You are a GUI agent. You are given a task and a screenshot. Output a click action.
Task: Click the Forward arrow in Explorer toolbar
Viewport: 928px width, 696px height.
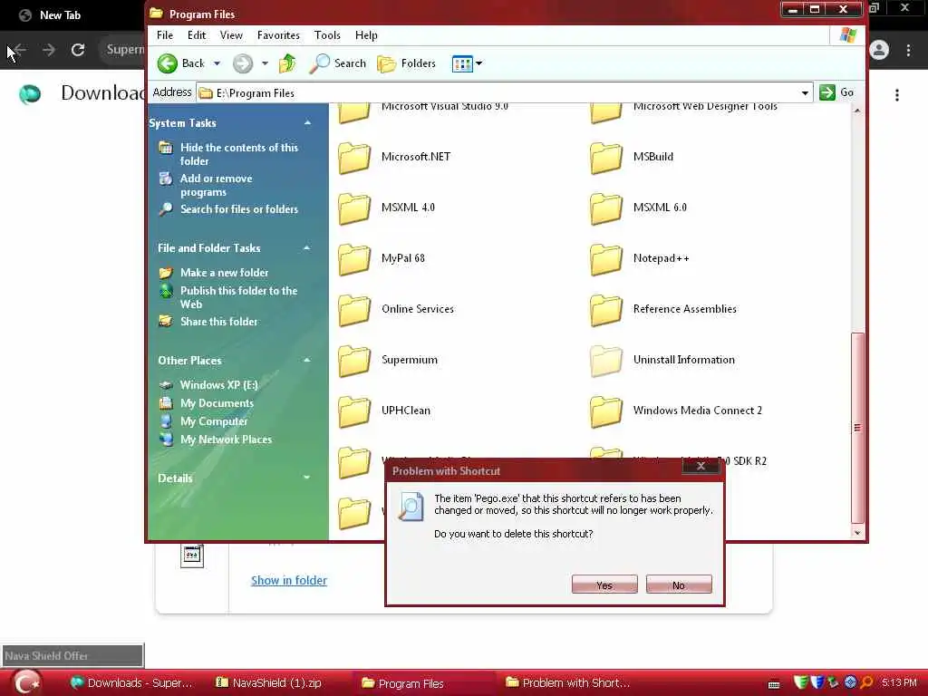[x=243, y=63]
